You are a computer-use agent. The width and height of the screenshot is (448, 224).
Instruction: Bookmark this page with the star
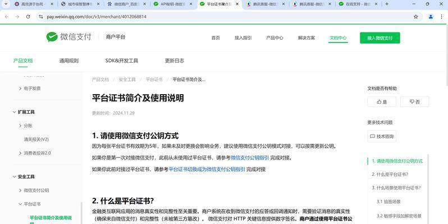click(415, 17)
